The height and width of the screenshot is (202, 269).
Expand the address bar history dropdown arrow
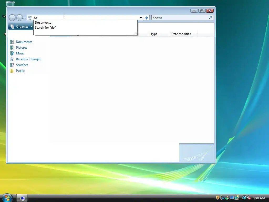[141, 18]
